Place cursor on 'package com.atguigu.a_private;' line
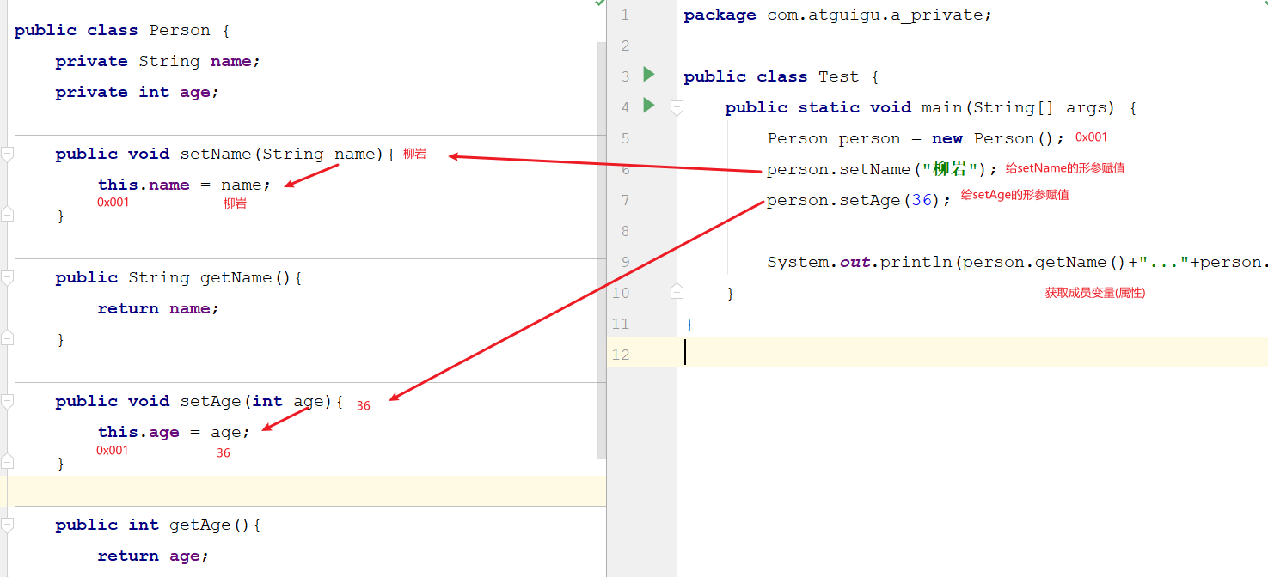The image size is (1268, 577). (837, 15)
